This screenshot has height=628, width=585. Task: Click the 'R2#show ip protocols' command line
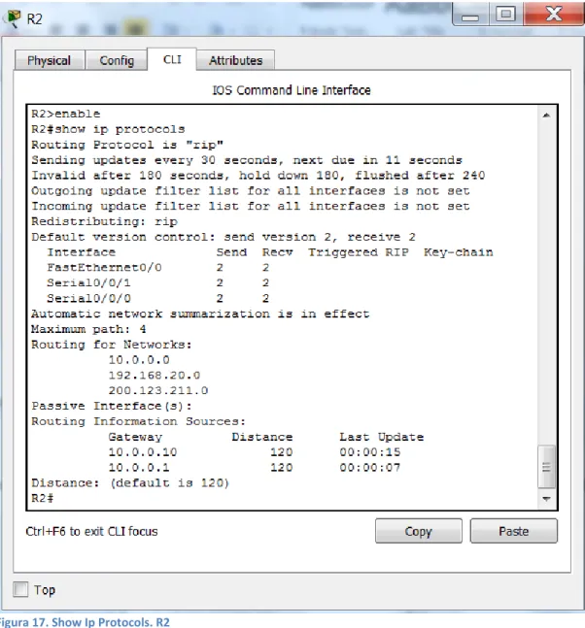pos(108,129)
